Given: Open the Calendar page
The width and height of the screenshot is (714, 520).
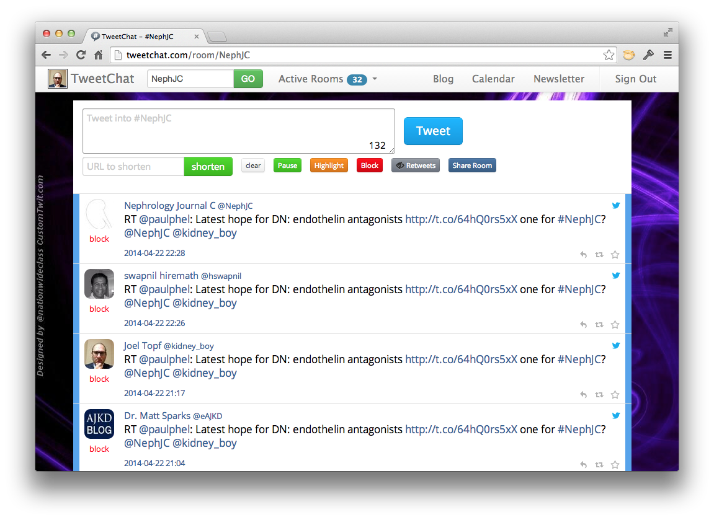Looking at the screenshot, I should pyautogui.click(x=493, y=79).
